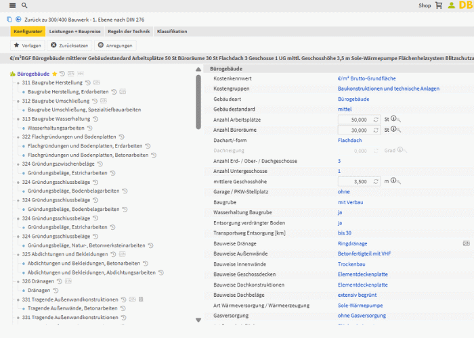Click history icon beside 311 Baugrube Herstellung
This screenshot has width=474, height=338.
(x=88, y=82)
